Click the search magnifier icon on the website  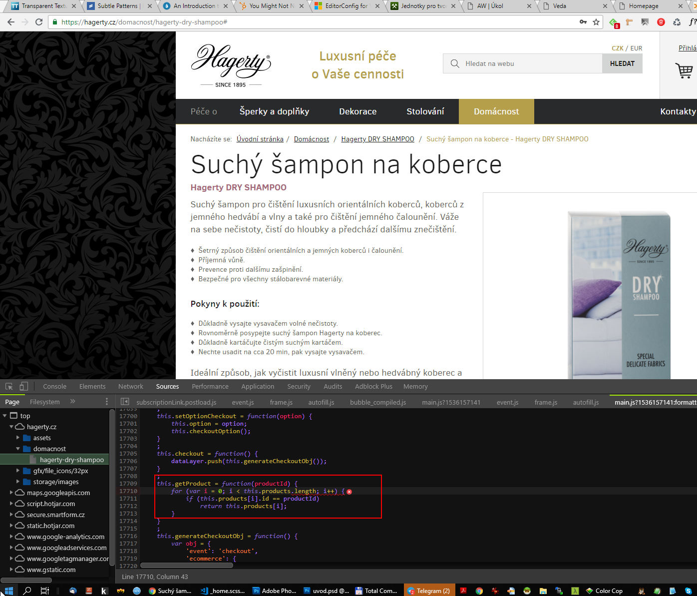[455, 63]
